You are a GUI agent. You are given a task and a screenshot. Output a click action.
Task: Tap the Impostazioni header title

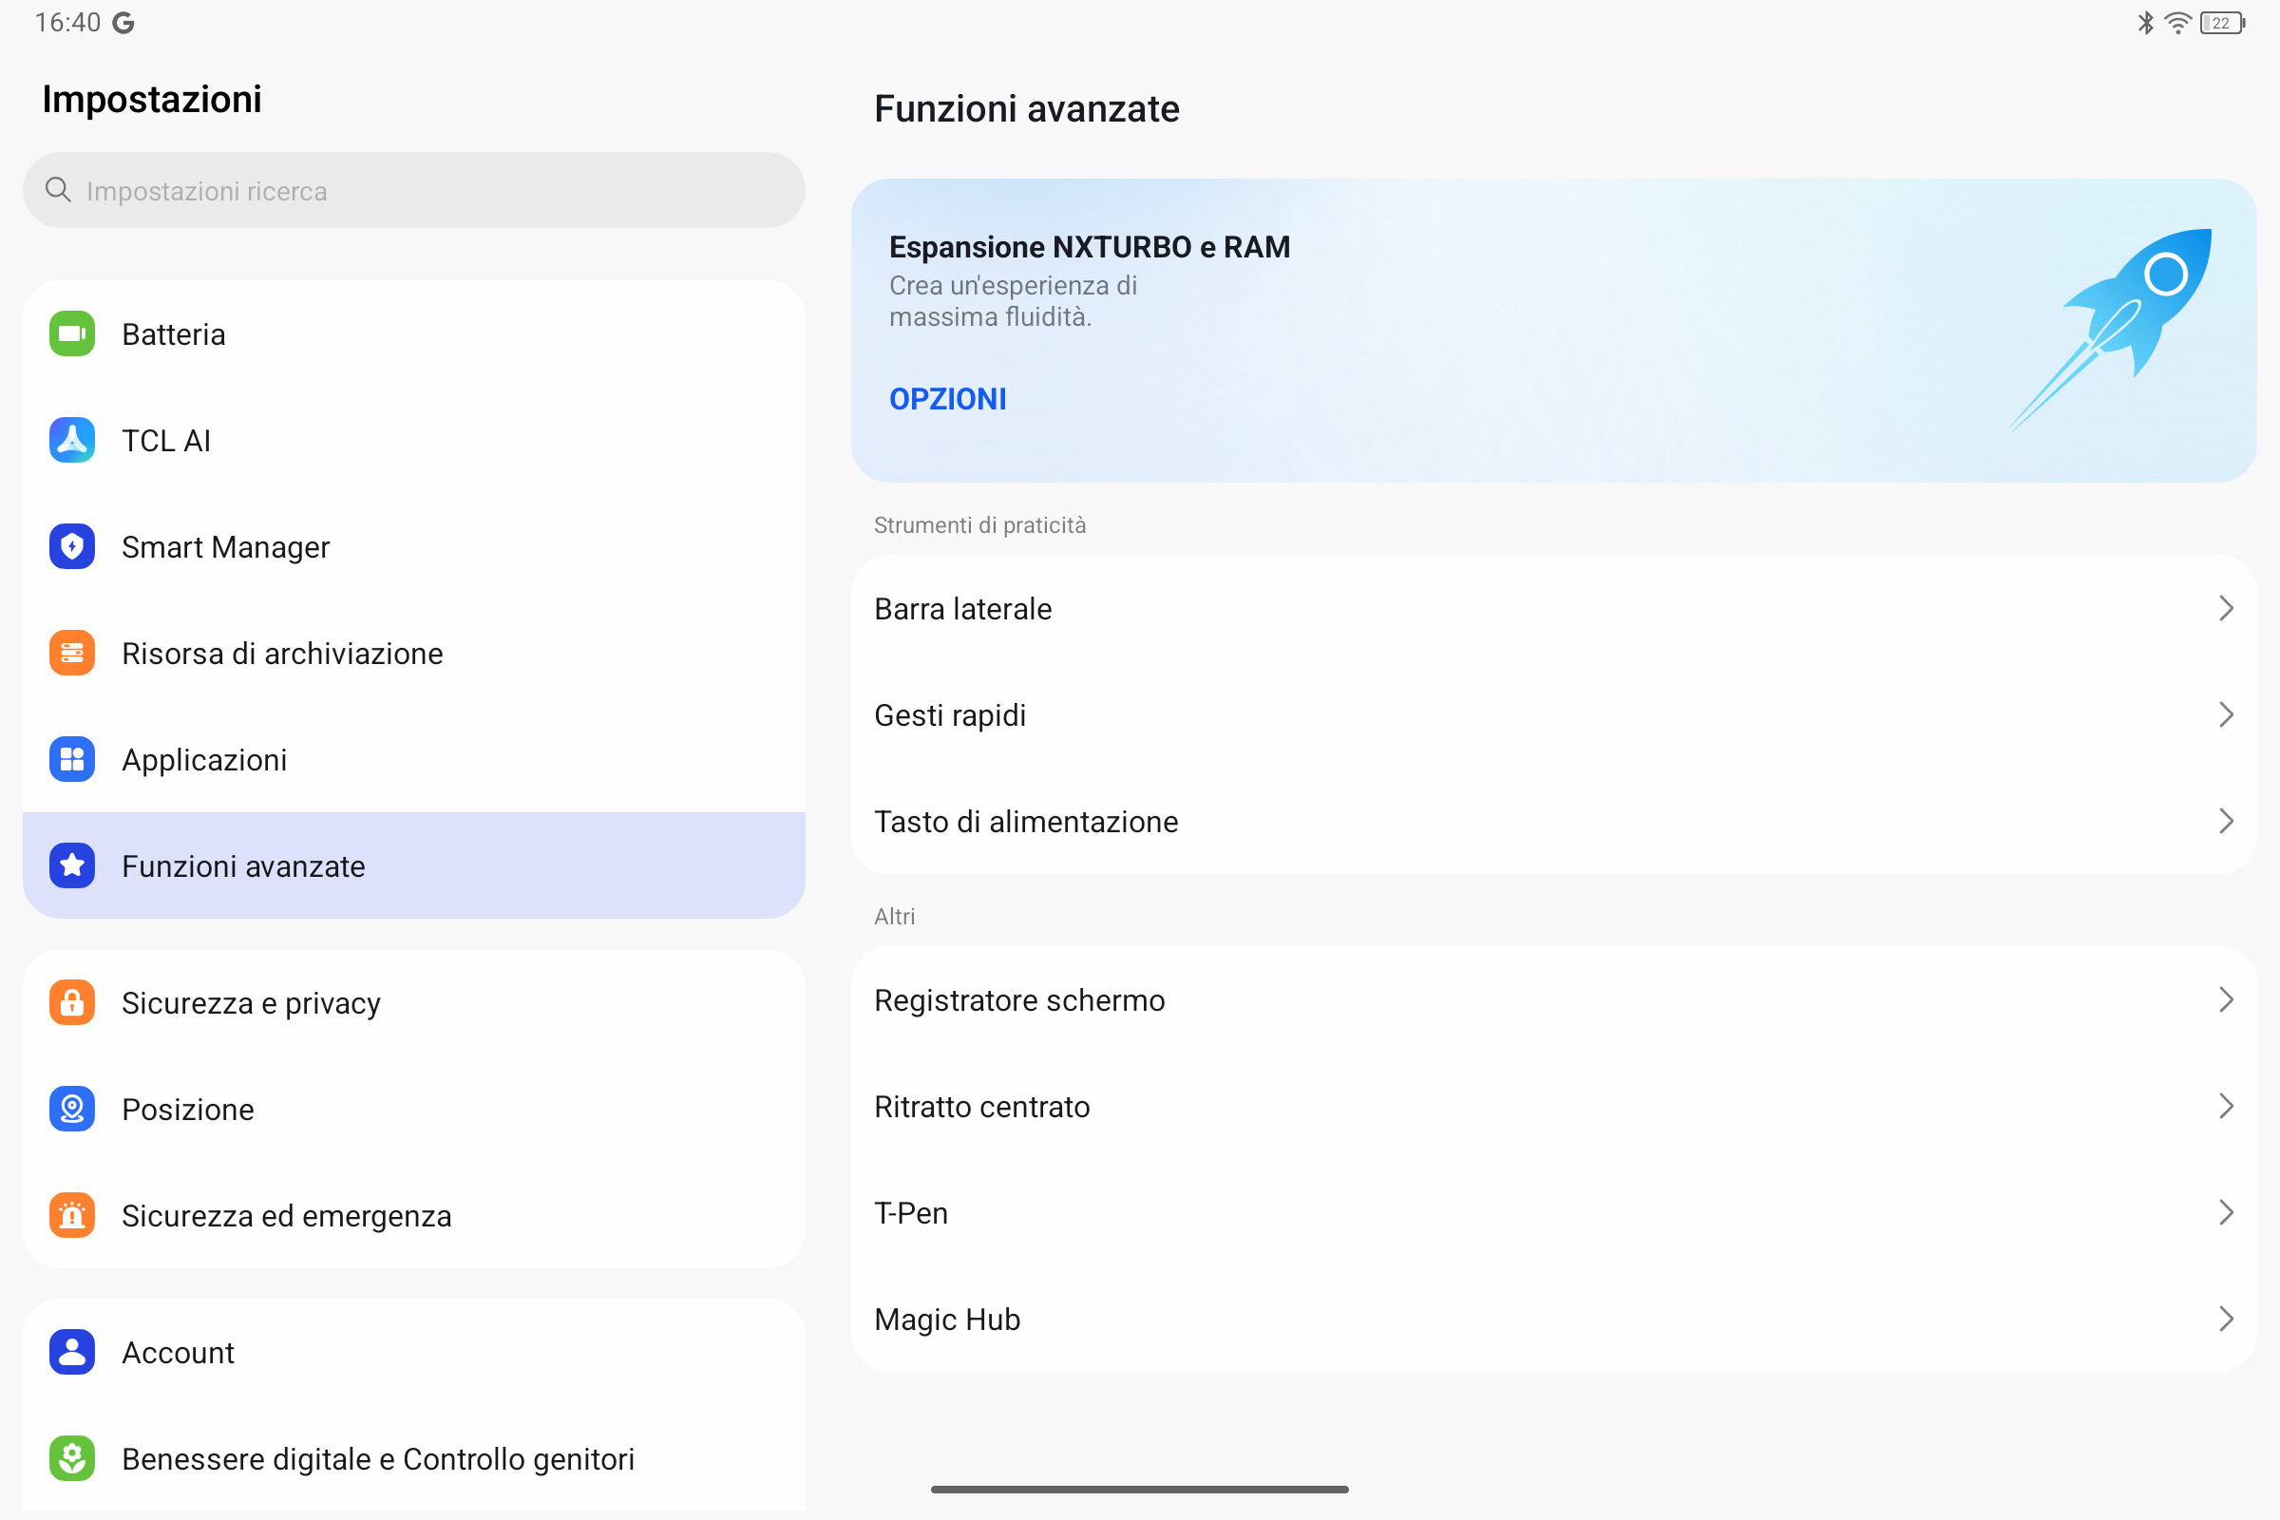pos(152,99)
